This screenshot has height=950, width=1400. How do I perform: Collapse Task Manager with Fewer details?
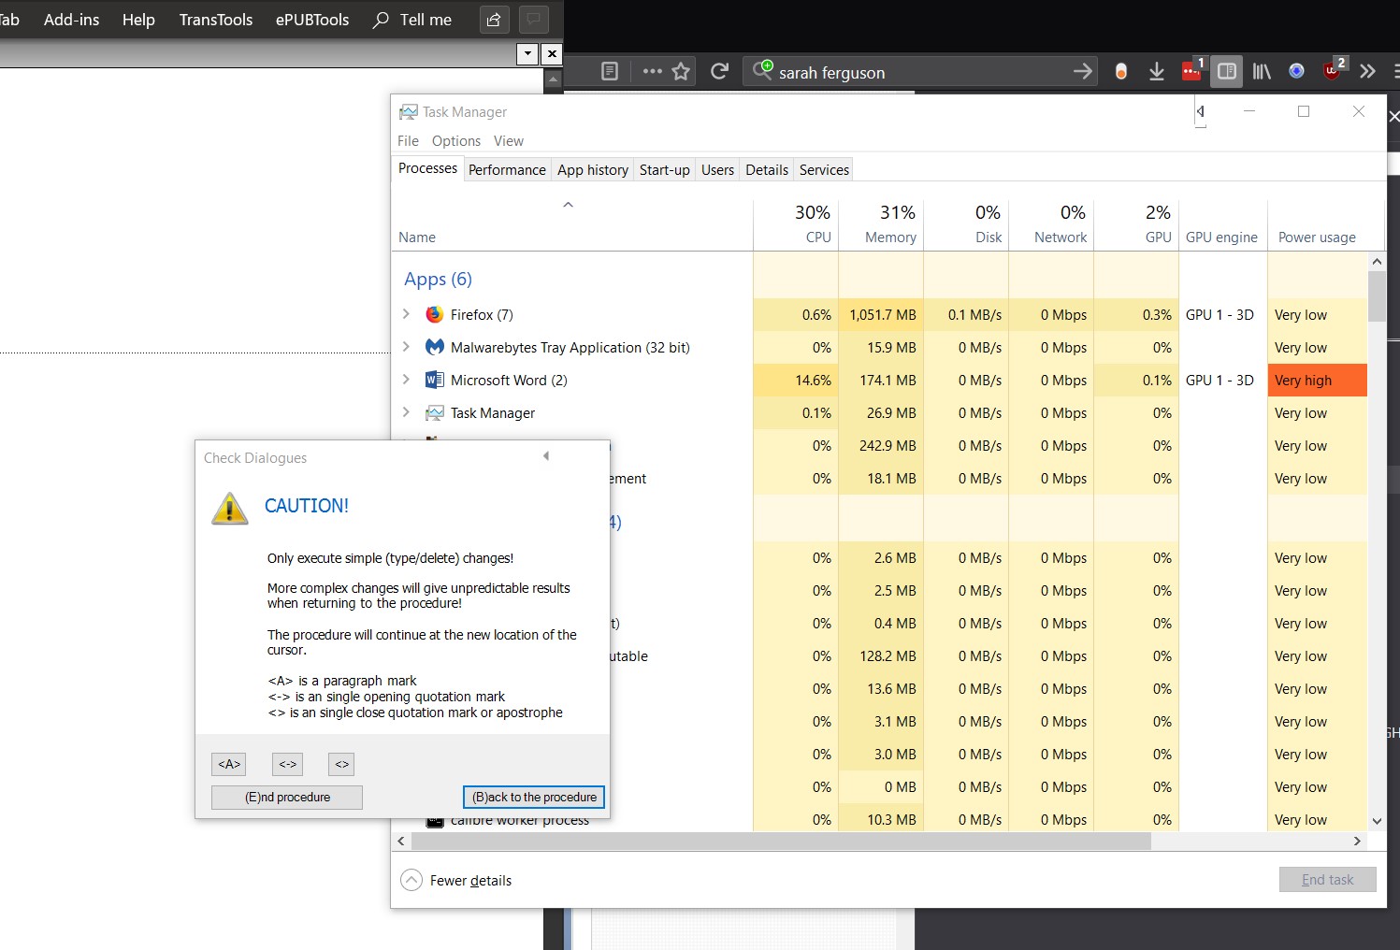[x=456, y=881]
